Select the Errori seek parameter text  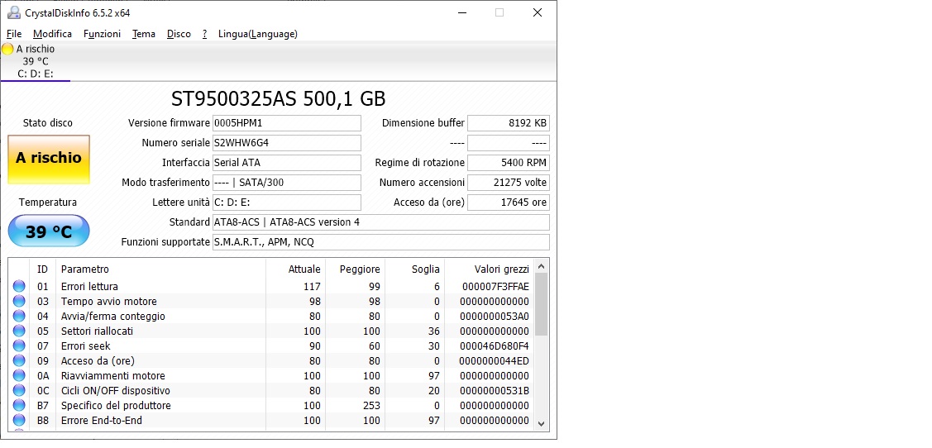pyautogui.click(x=86, y=346)
